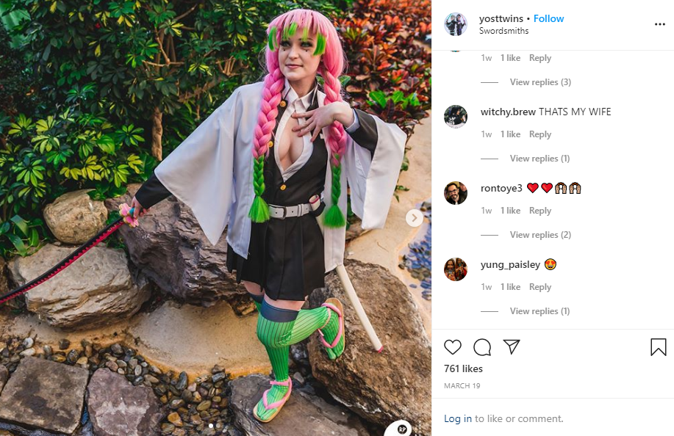Expand View replies (1) under yung_paisley
The image size is (674, 436).
(x=540, y=311)
